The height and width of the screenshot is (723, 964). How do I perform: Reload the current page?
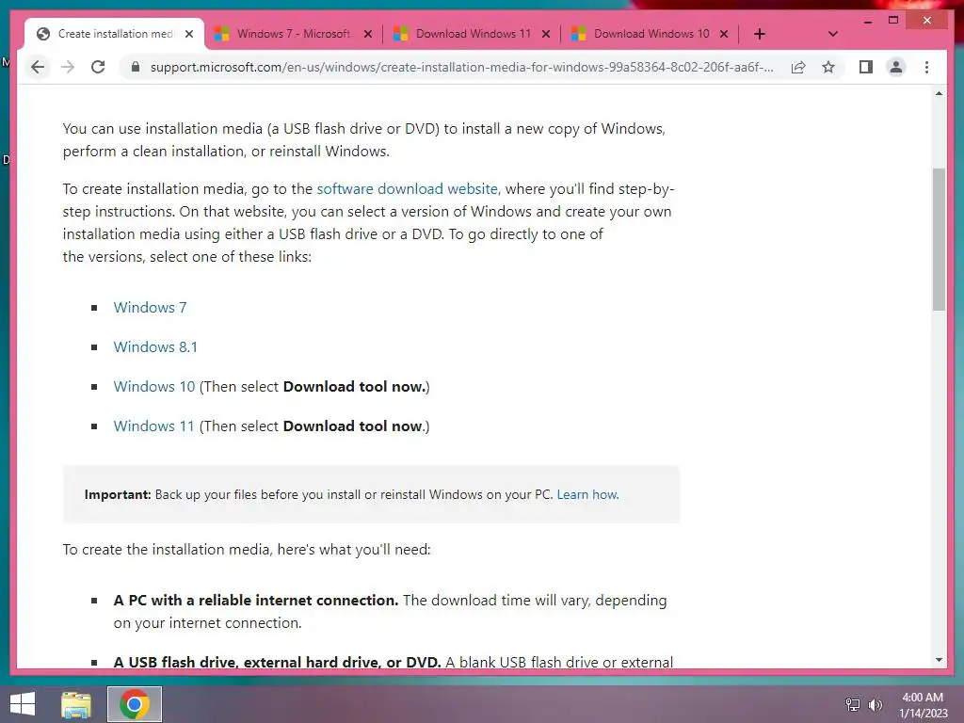coord(98,67)
